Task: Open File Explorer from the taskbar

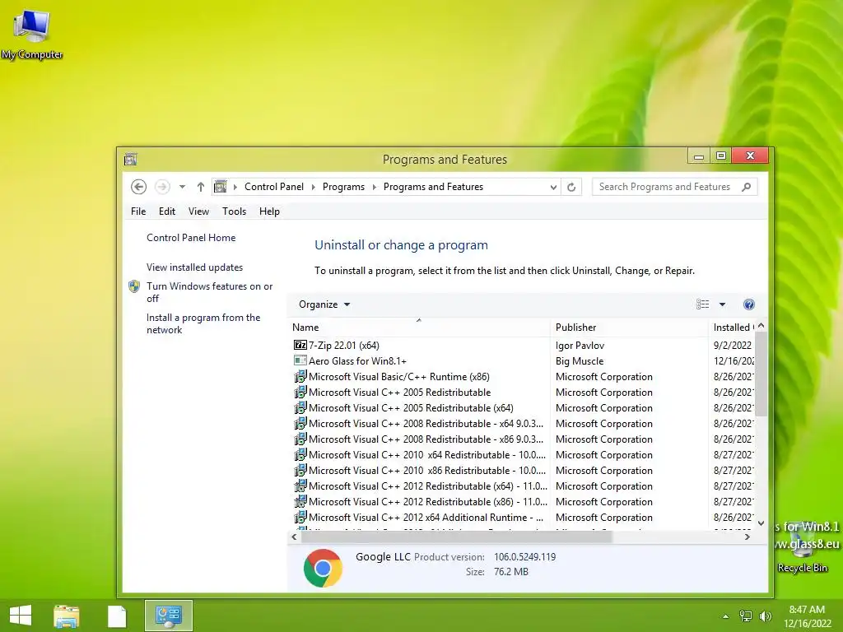Action: click(x=66, y=616)
